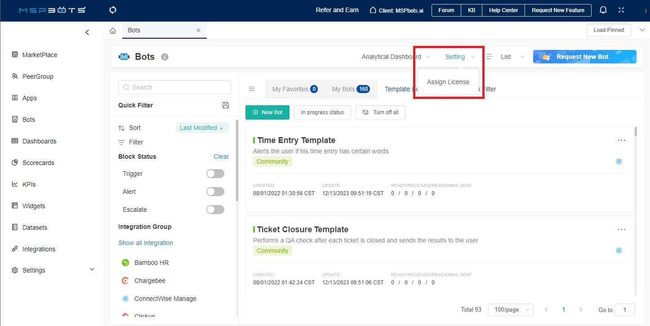Open the 100/page pagination dropdown
The width and height of the screenshot is (650, 326).
510,309
